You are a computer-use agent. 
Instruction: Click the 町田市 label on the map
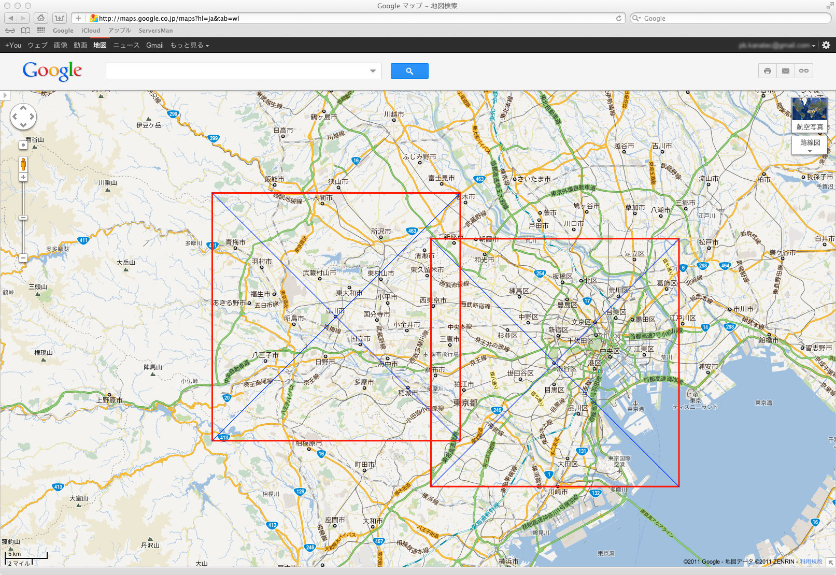[x=364, y=465]
